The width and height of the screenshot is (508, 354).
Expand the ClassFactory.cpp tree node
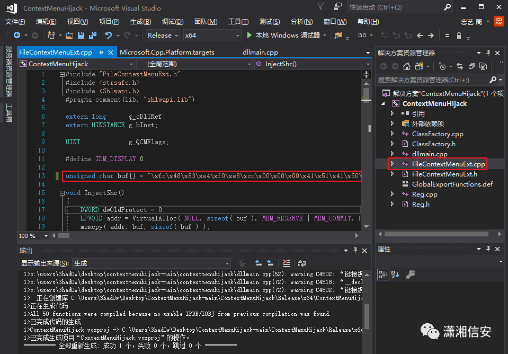(x=392, y=134)
